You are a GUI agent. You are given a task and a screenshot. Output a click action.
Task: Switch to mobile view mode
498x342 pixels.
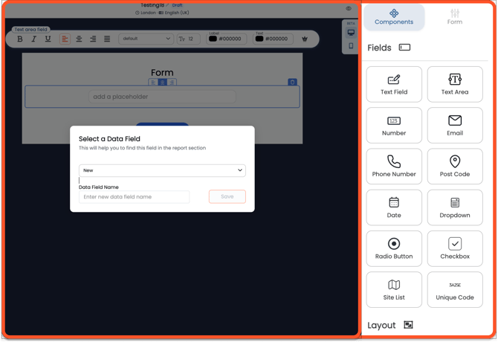tap(351, 46)
